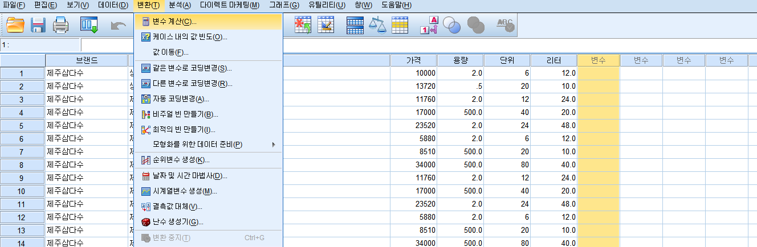Click the cell editor input field
Screen dimensions: 757x247
pos(419,45)
